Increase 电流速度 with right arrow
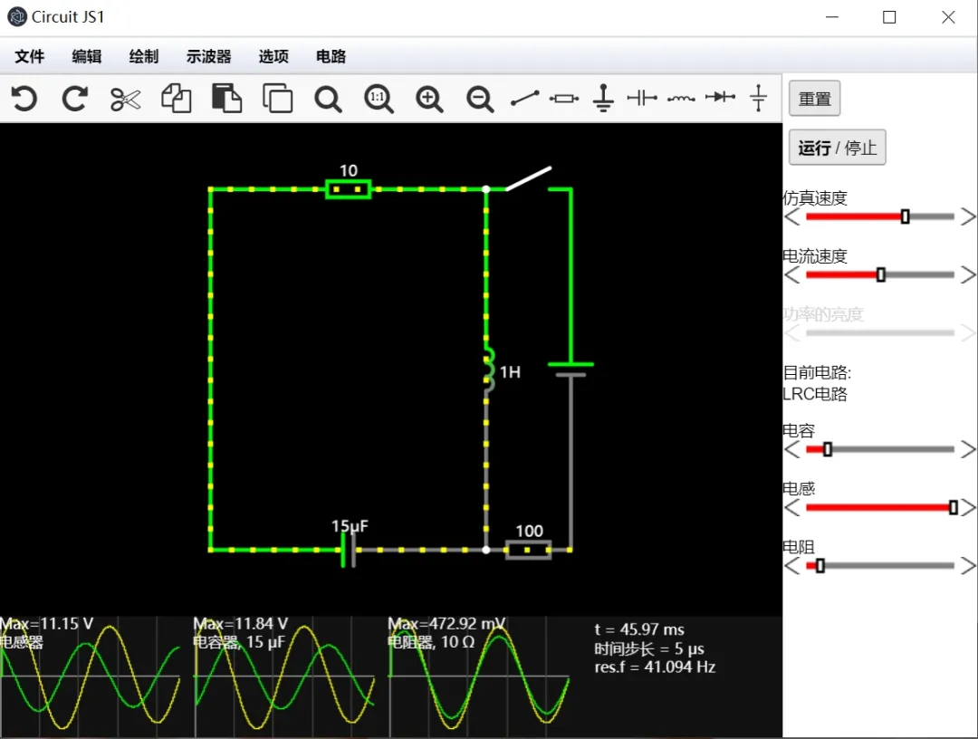Viewport: 978px width, 739px height. coord(967,275)
